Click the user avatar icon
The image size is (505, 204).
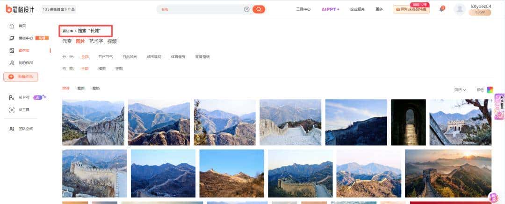[x=460, y=9]
